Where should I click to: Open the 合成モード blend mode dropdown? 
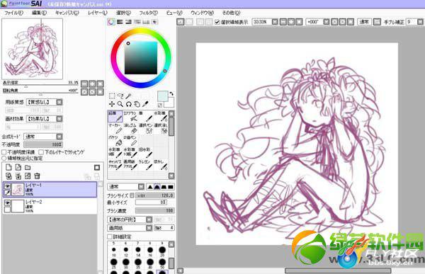(x=59, y=137)
